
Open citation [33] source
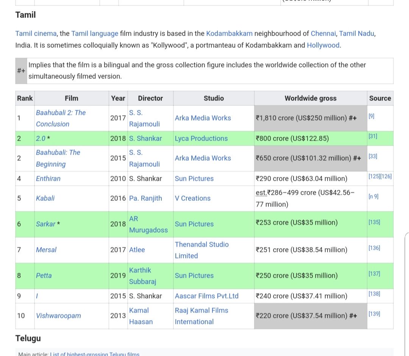(373, 156)
